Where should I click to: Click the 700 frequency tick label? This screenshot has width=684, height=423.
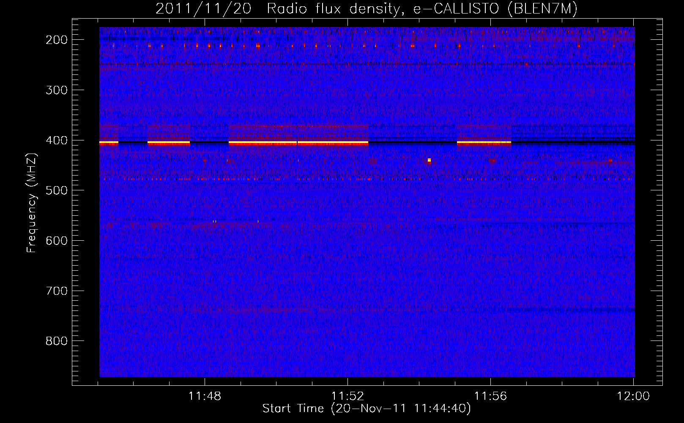tap(57, 291)
